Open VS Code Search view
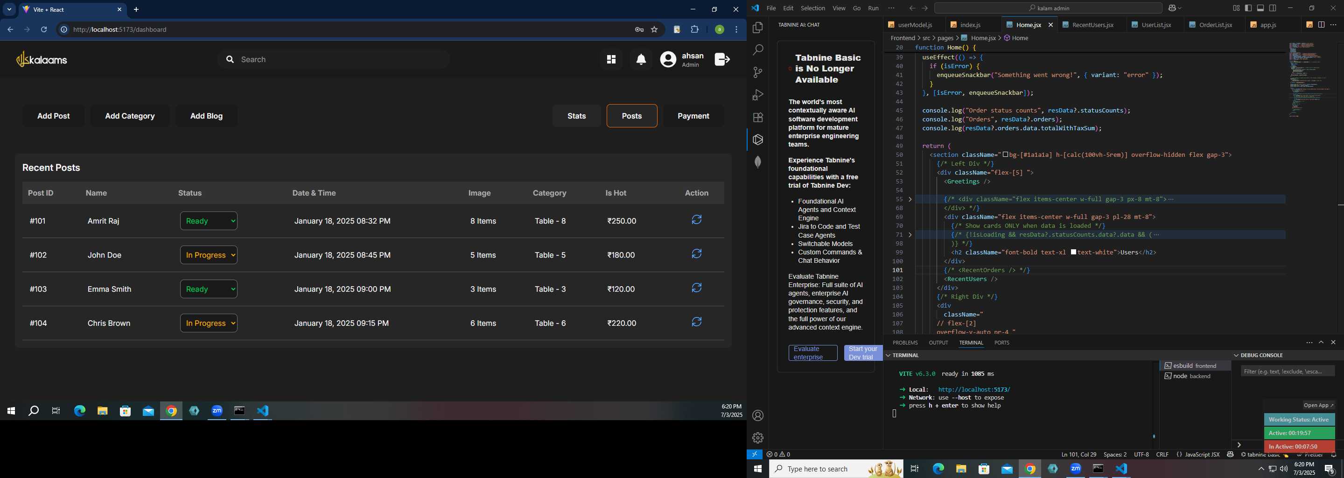 pyautogui.click(x=758, y=50)
